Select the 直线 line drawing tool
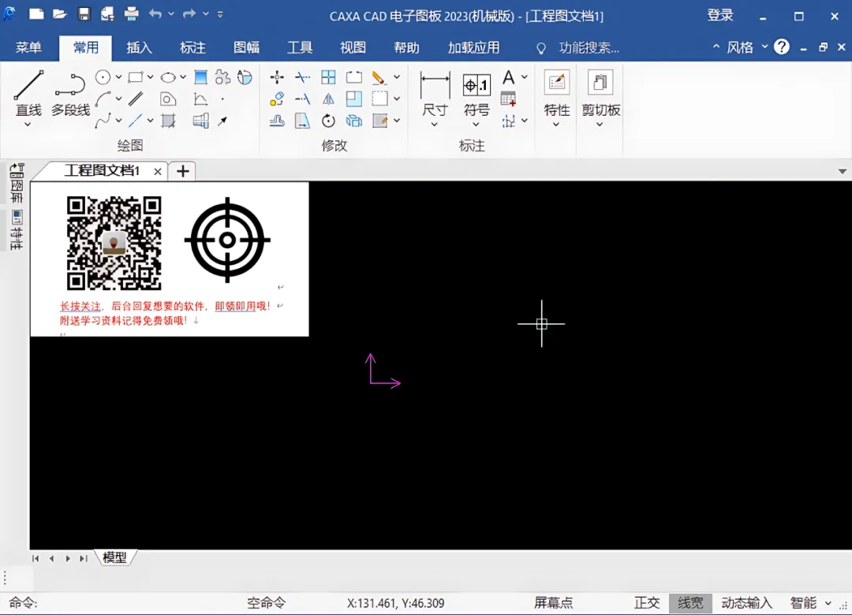The height and width of the screenshot is (615, 852). click(28, 92)
